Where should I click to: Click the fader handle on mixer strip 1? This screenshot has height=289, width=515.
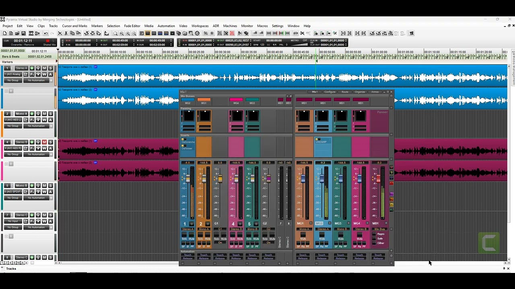[x=187, y=178]
